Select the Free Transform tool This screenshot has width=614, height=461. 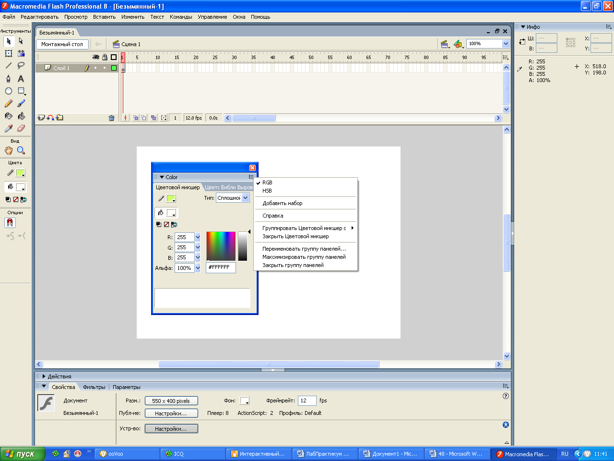click(9, 53)
